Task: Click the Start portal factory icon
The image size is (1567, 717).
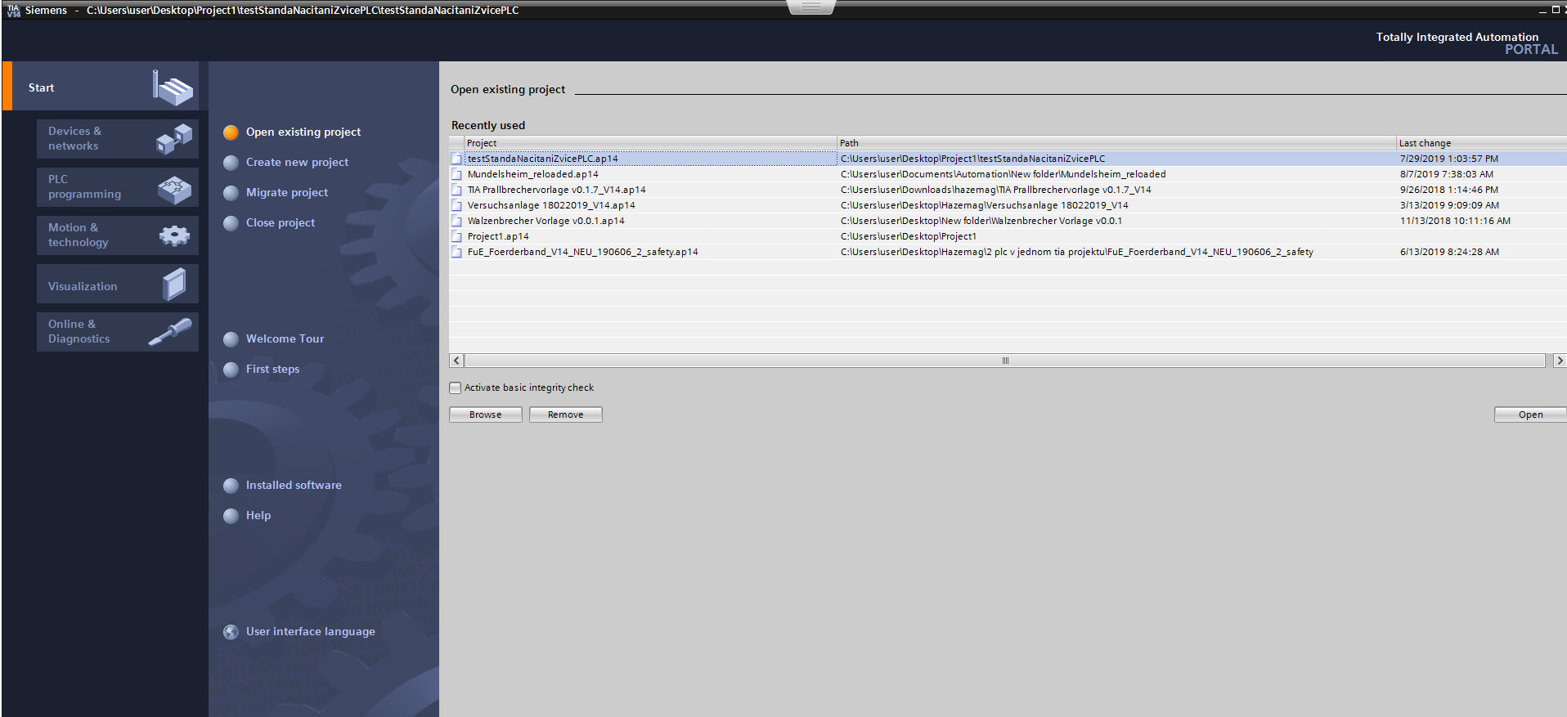Action: tap(173, 87)
